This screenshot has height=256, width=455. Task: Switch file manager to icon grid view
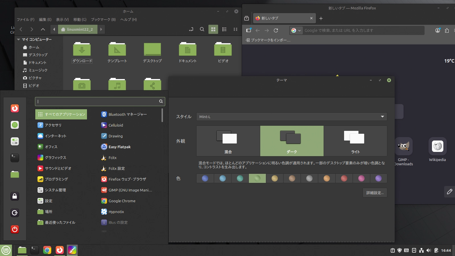click(213, 29)
